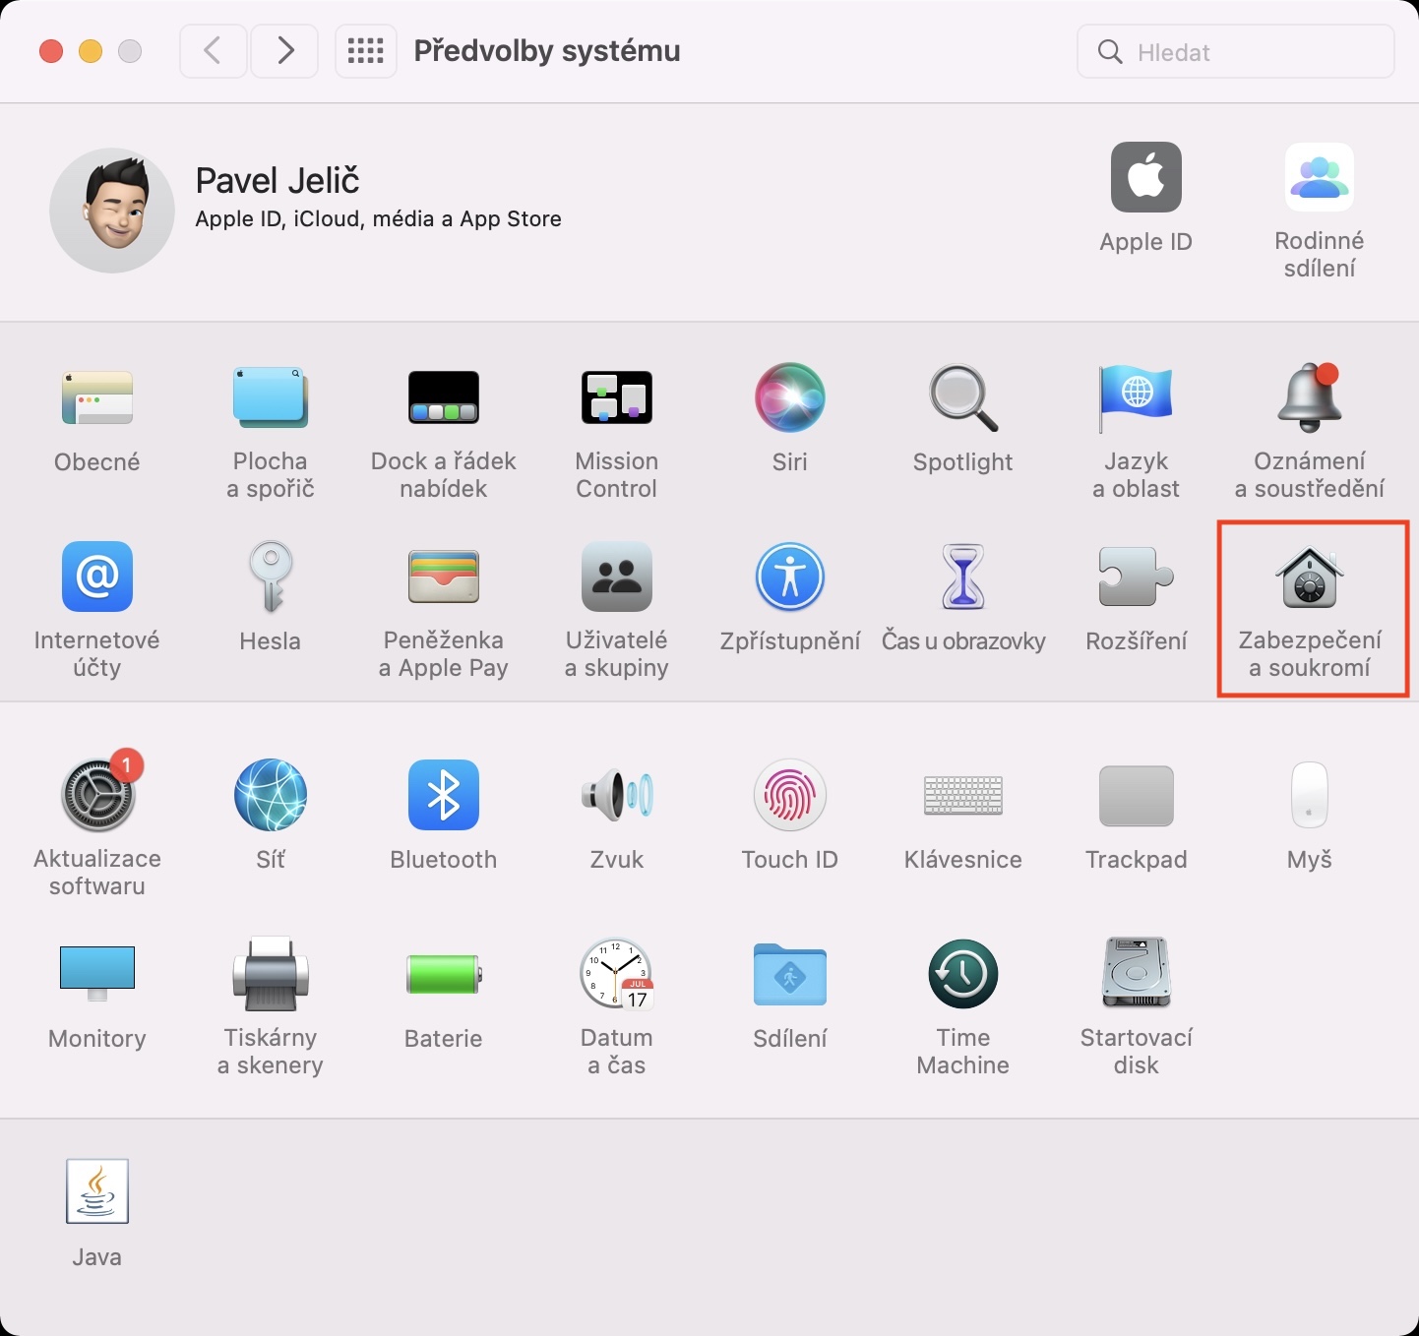The width and height of the screenshot is (1419, 1336).
Task: Open Touch ID fingerprint settings
Action: pyautogui.click(x=790, y=795)
